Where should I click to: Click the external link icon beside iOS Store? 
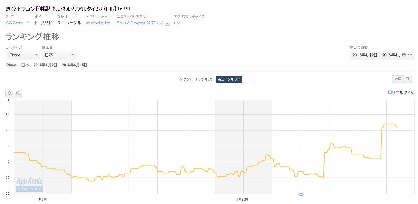click(x=27, y=23)
